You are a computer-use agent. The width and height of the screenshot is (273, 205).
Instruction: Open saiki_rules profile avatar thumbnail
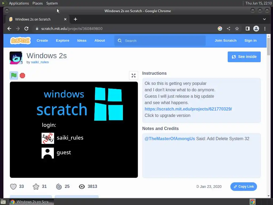16,58
